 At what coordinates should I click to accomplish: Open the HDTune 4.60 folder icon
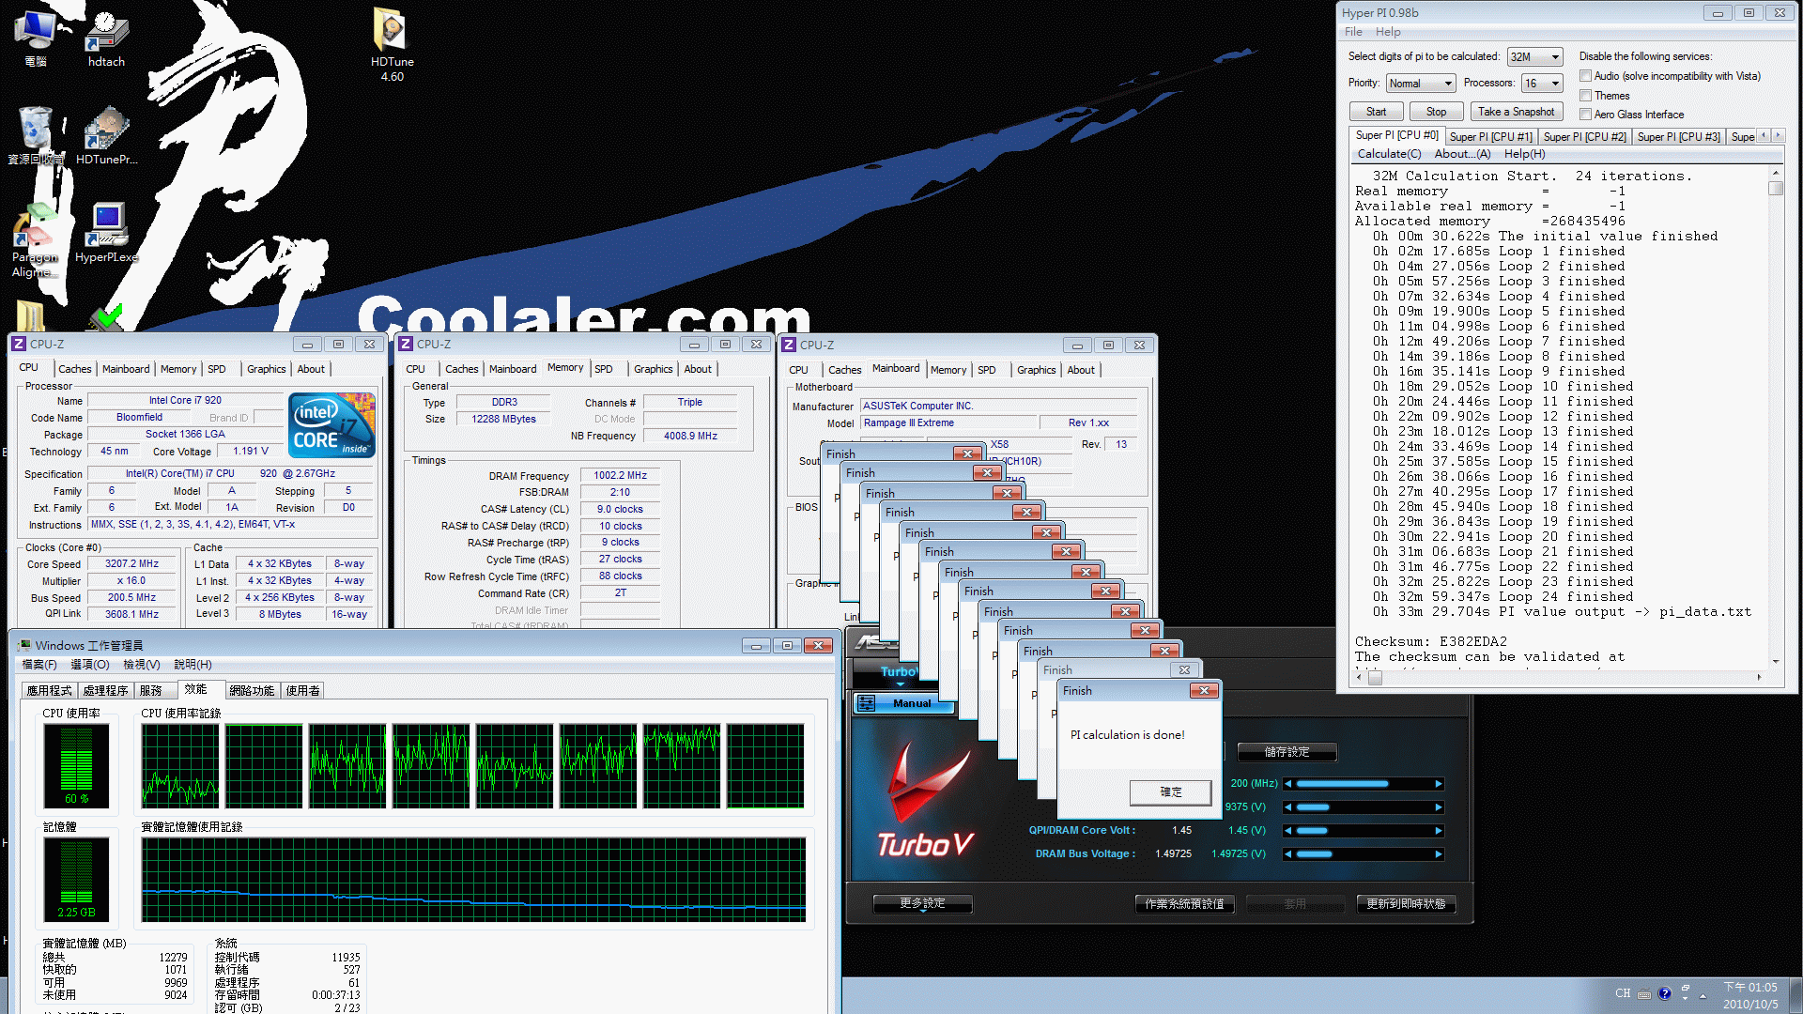click(392, 43)
